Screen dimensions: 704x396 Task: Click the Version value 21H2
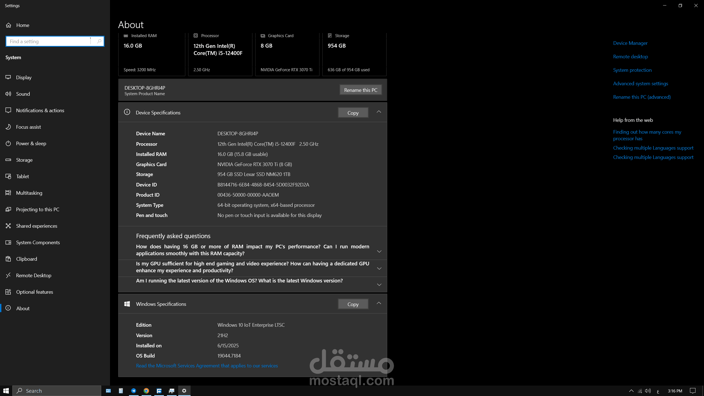[223, 335]
